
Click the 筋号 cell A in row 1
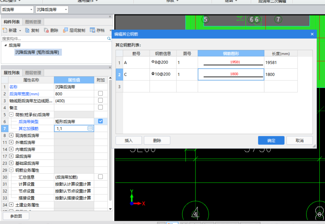(136, 62)
